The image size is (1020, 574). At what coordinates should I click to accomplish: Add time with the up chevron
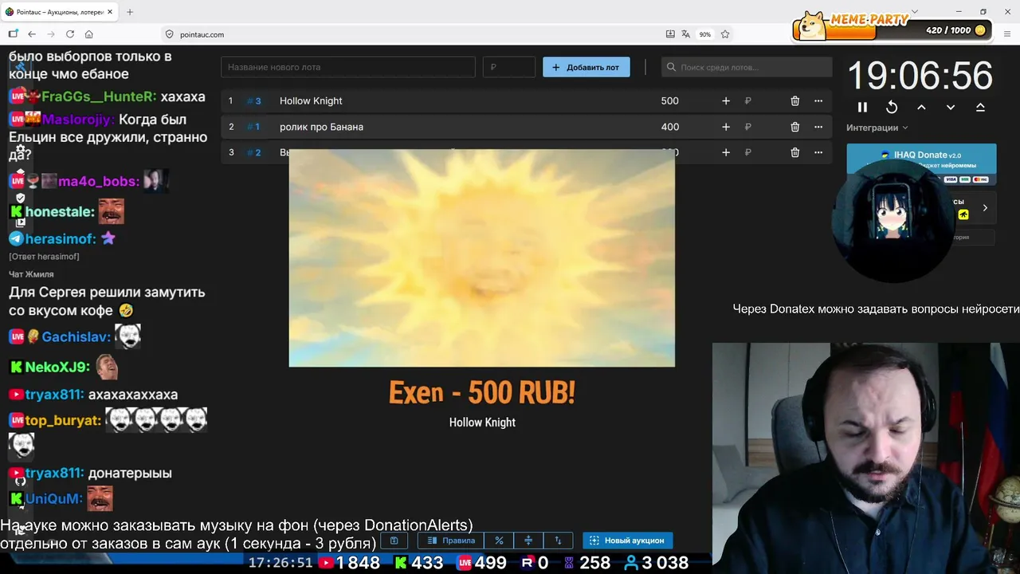click(921, 107)
